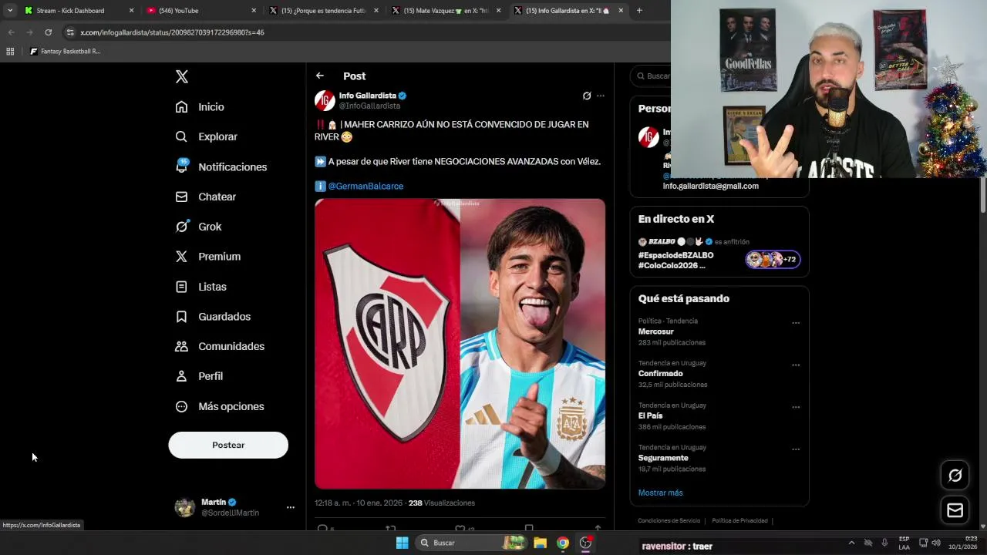The width and height of the screenshot is (987, 555).
Task: Click the Chrome taskbar icon
Action: (x=563, y=543)
